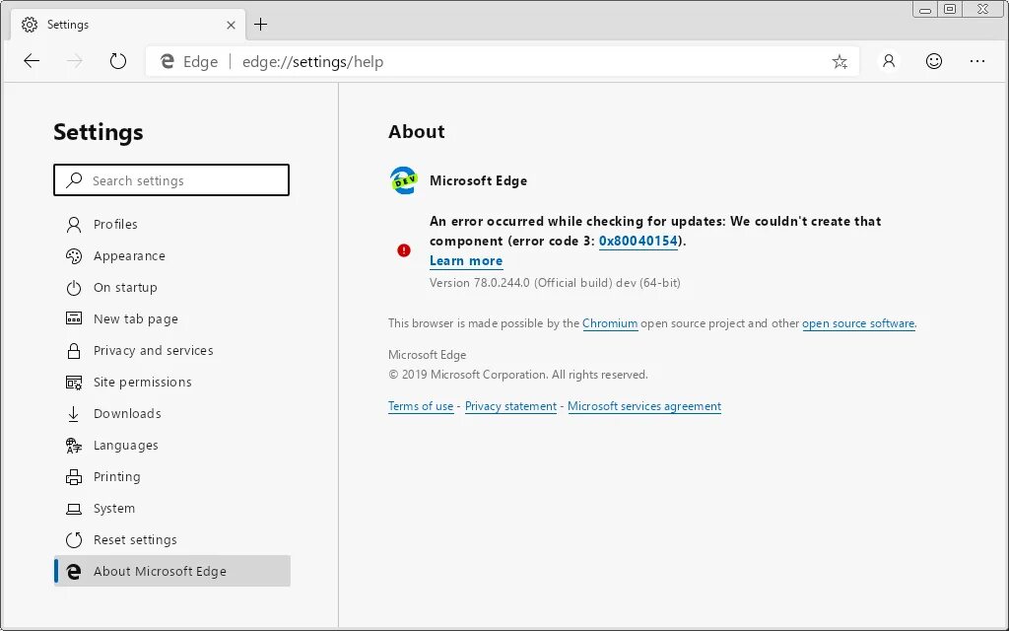Minimize the browser window
The image size is (1009, 631).
pos(925,9)
